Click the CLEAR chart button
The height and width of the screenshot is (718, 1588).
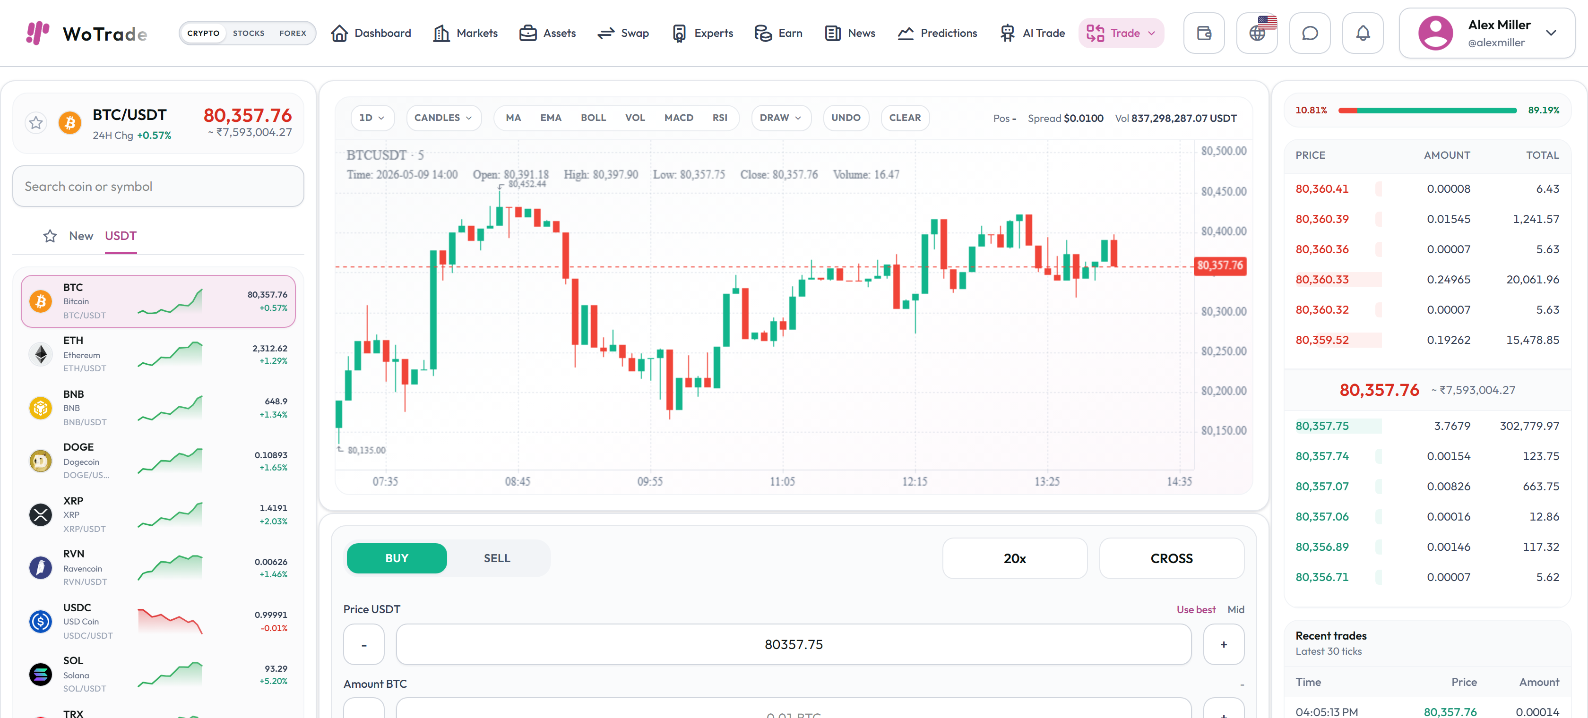905,118
